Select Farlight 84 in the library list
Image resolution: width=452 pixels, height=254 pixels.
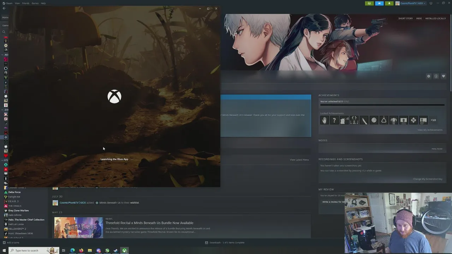[14, 197]
